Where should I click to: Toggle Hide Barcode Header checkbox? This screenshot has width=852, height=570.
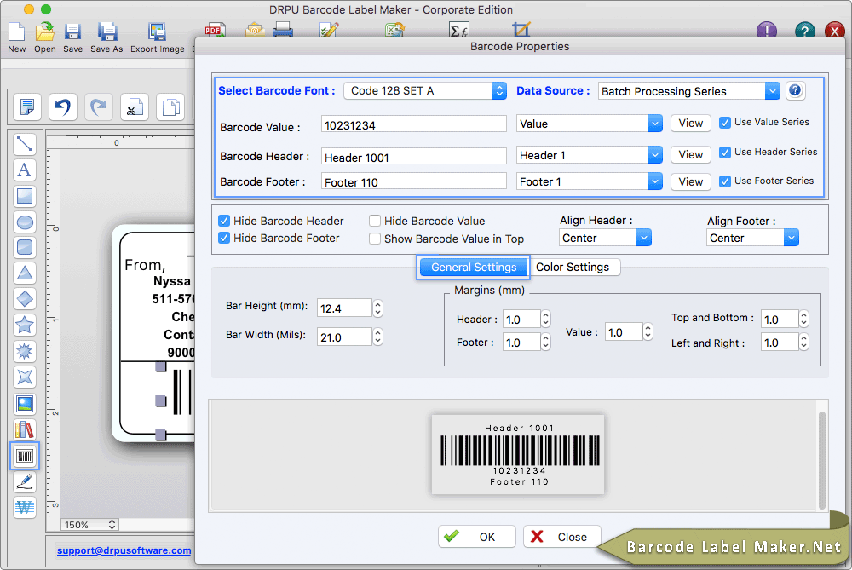pos(224,221)
